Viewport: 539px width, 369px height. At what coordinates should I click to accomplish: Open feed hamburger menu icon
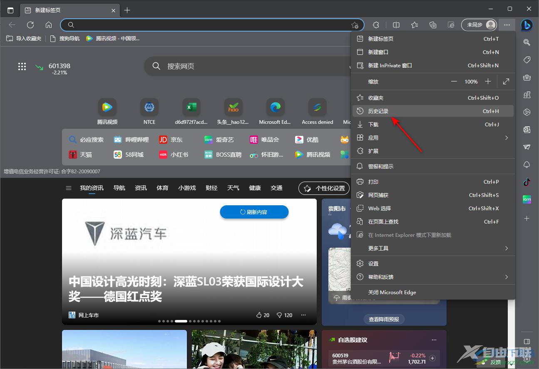[69, 188]
